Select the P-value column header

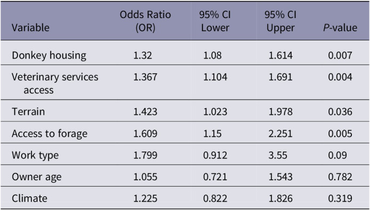click(340, 28)
